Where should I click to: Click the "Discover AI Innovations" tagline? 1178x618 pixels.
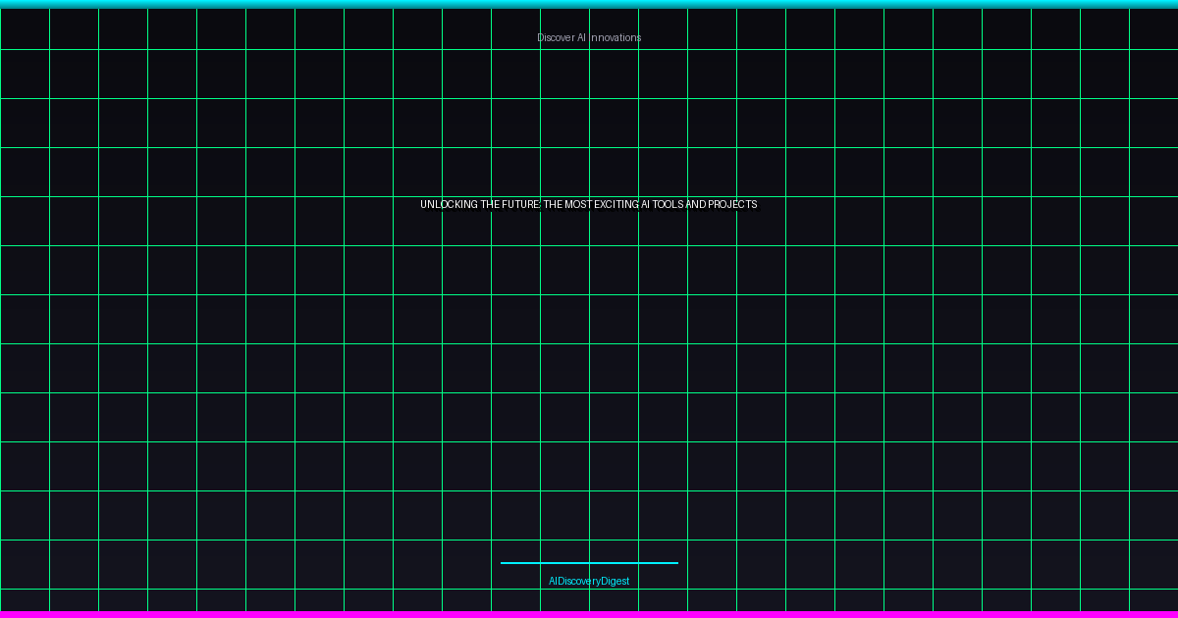[x=589, y=37]
